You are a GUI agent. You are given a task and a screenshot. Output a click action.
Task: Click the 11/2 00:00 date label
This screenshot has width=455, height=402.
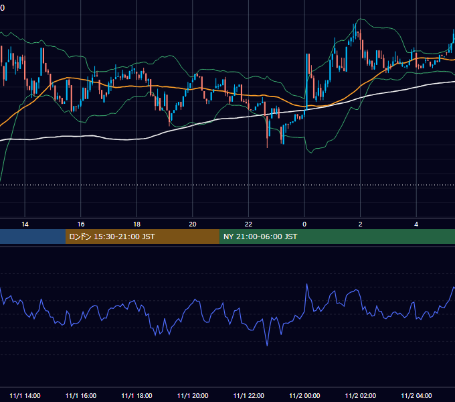[x=304, y=395]
